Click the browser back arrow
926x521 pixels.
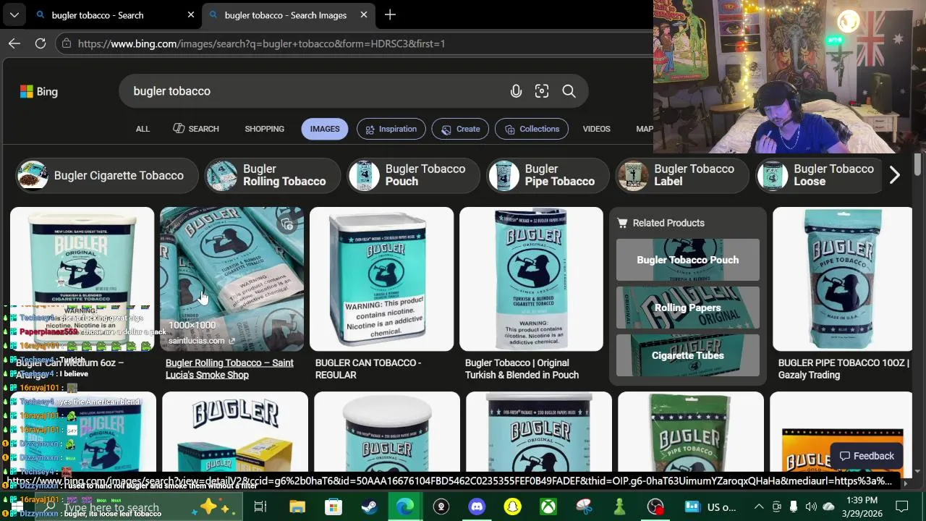click(14, 43)
